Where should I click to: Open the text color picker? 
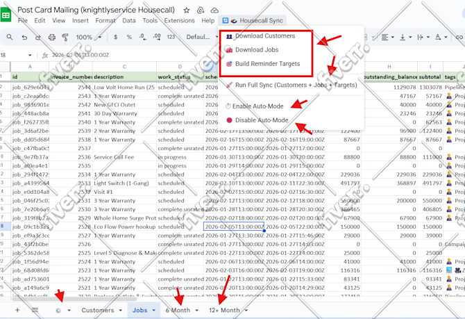tap(441, 37)
